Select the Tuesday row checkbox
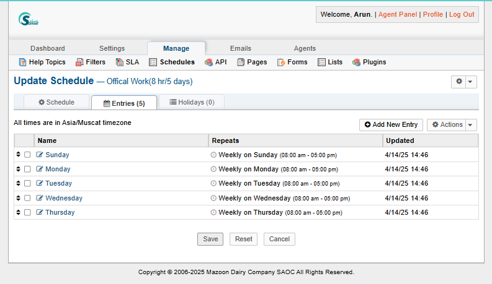This screenshot has width=492, height=284. [x=27, y=184]
